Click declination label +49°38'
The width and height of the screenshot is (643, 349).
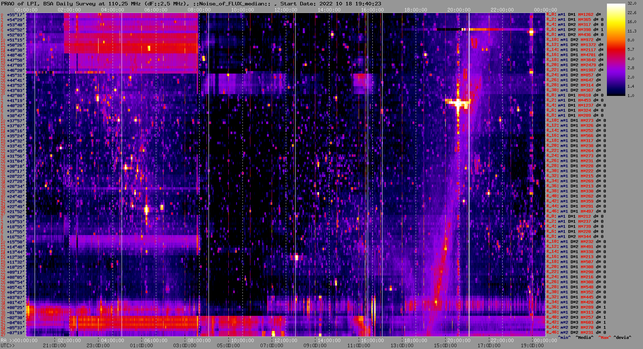click(x=16, y=50)
